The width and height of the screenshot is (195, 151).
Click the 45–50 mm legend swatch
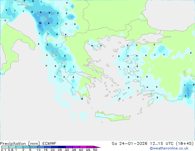(90, 147)
